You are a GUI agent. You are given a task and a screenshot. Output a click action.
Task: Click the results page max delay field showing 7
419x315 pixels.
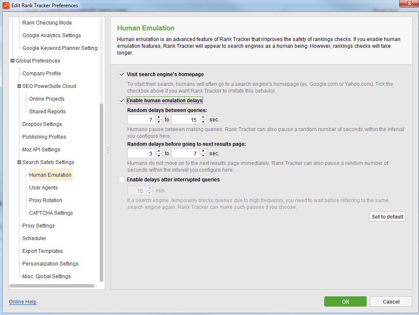click(186, 153)
